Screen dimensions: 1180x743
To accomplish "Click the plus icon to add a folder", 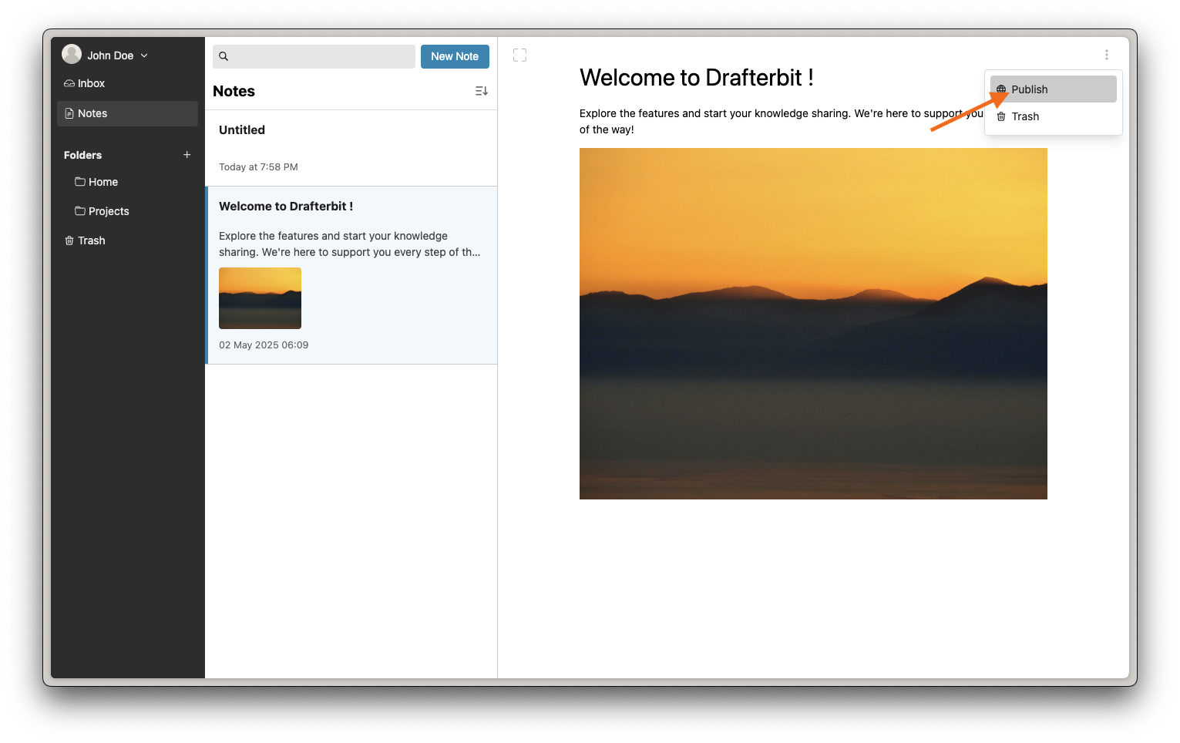I will 187,154.
